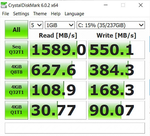Expand the test count dropdown showing 5

[x=36, y=25]
